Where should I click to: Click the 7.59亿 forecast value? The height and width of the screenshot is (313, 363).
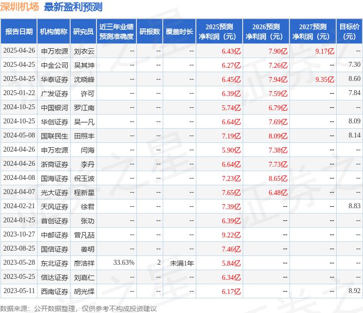click(x=278, y=94)
